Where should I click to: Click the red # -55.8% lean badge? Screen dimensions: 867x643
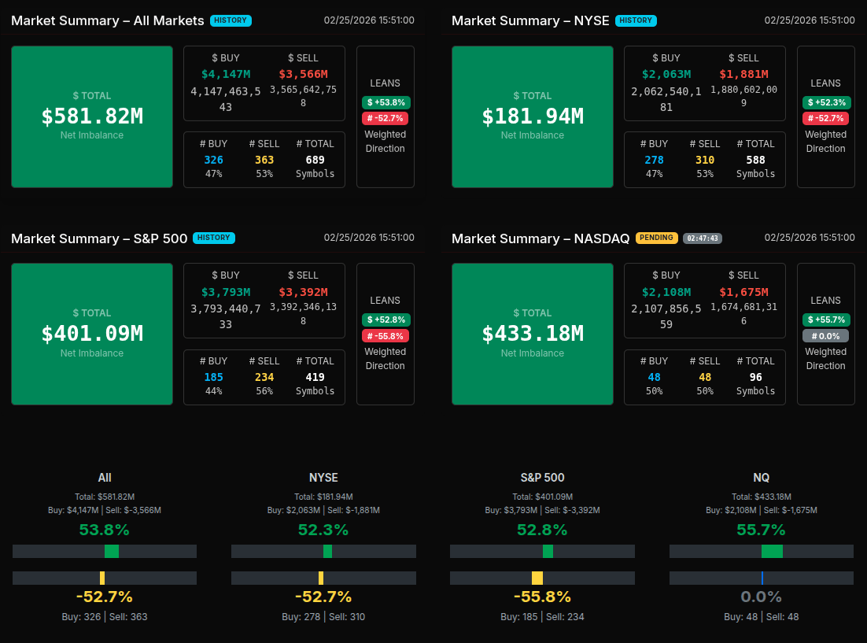coord(386,335)
